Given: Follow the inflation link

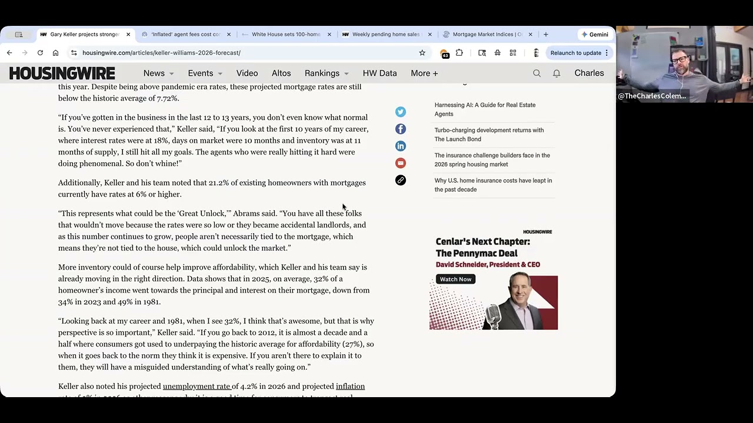Looking at the screenshot, I should pos(350,386).
